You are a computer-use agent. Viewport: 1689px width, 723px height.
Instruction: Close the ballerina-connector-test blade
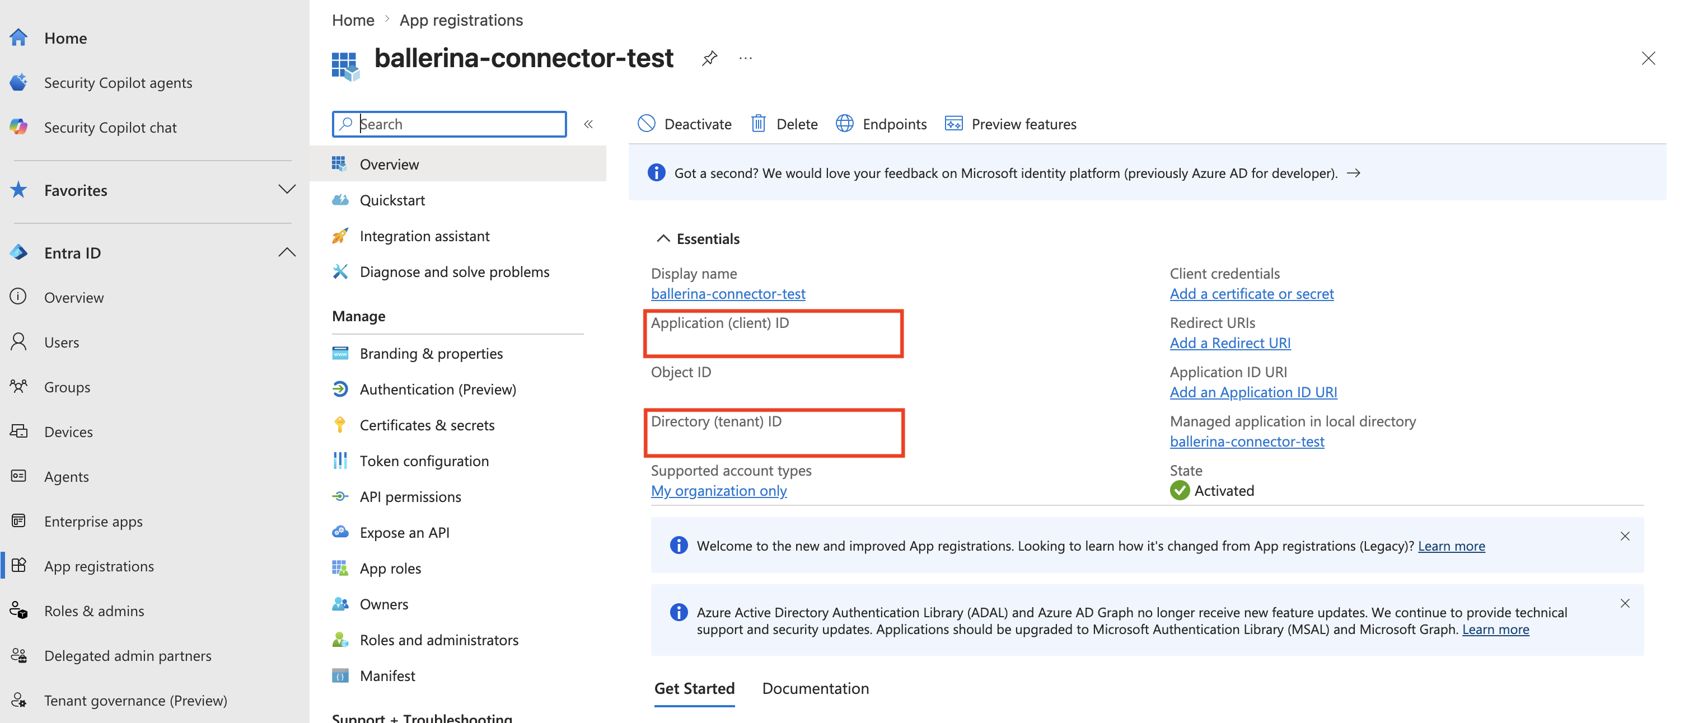click(1648, 58)
